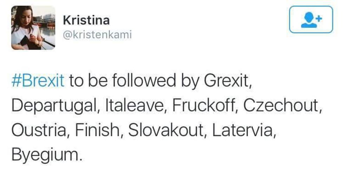Click on the word "Italeave"

point(134,105)
